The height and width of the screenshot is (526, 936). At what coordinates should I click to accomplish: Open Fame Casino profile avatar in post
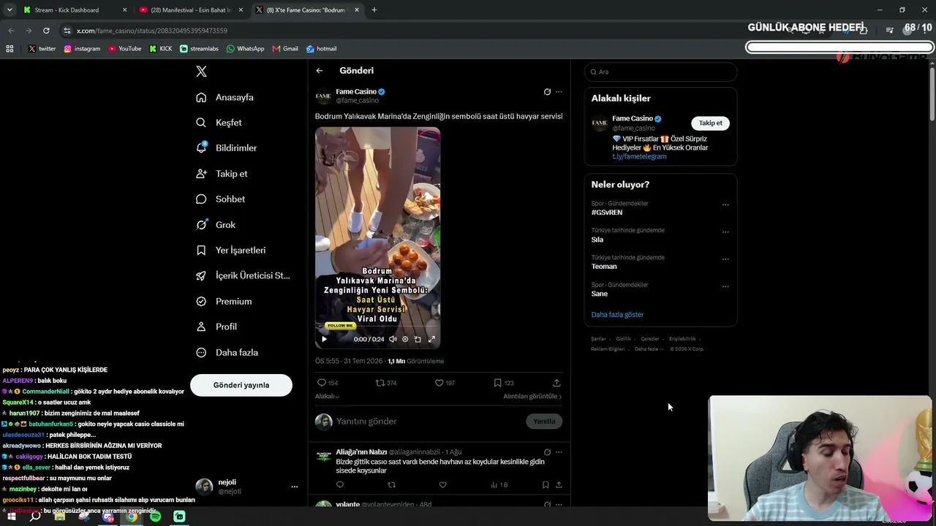323,96
